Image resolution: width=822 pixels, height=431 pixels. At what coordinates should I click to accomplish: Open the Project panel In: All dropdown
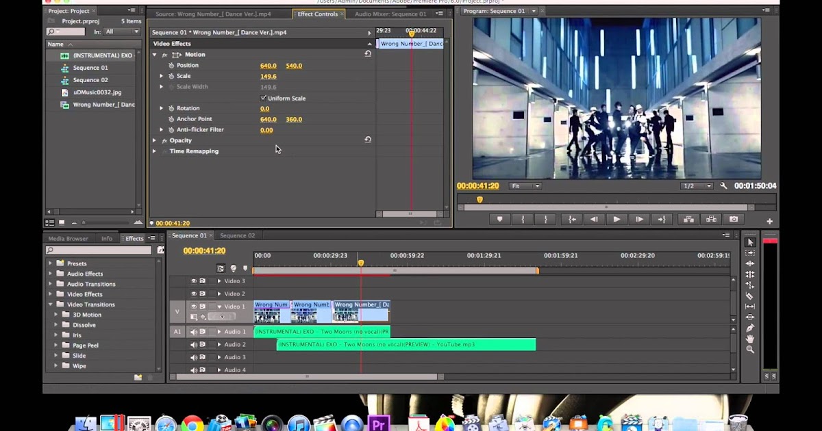point(123,31)
